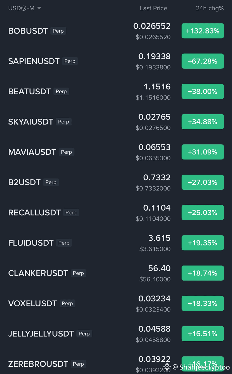Click the Perp tag beside ZEREBROUSDT
This screenshot has width=232, height=374.
coord(78,364)
